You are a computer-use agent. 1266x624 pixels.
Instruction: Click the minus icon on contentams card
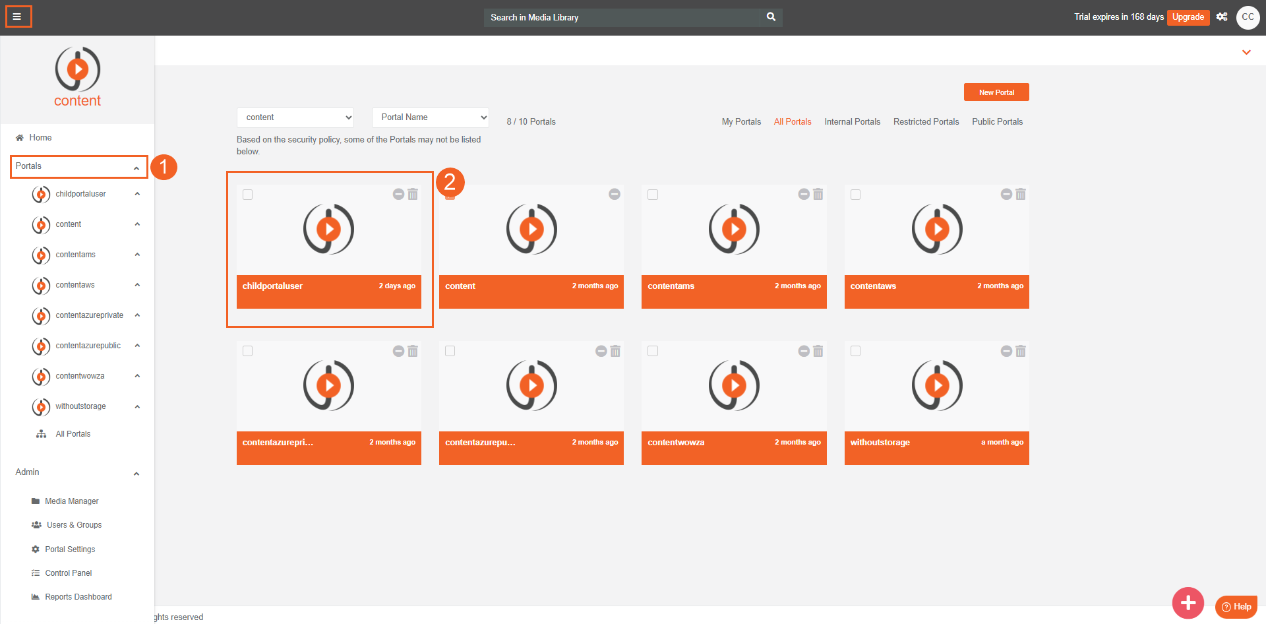pyautogui.click(x=803, y=194)
